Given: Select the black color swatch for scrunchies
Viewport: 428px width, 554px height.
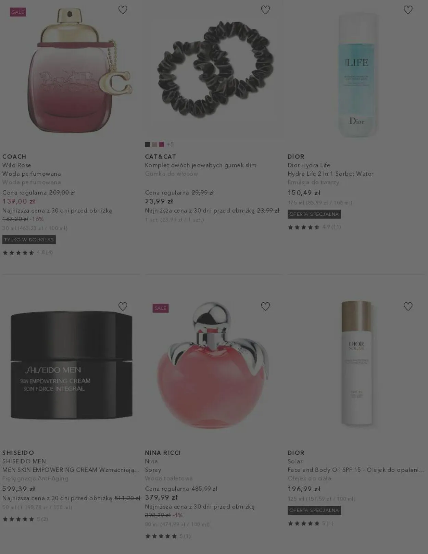Looking at the screenshot, I should [x=148, y=144].
